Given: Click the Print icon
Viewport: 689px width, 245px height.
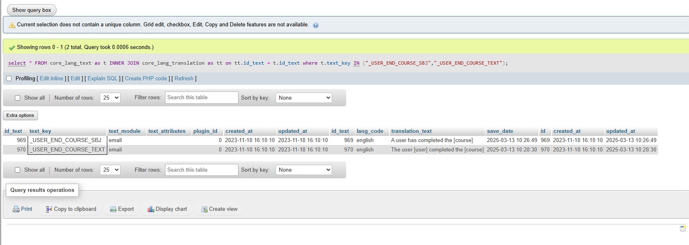Looking at the screenshot, I should [16, 209].
